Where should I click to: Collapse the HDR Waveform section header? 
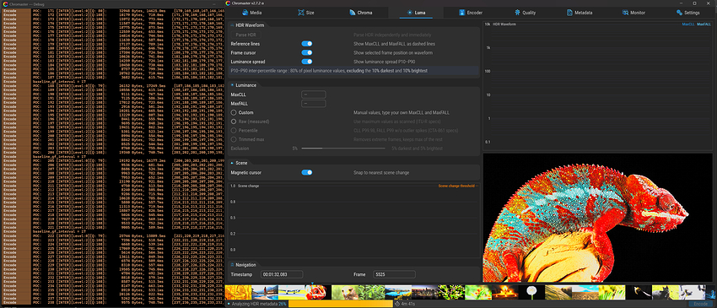(x=247, y=25)
